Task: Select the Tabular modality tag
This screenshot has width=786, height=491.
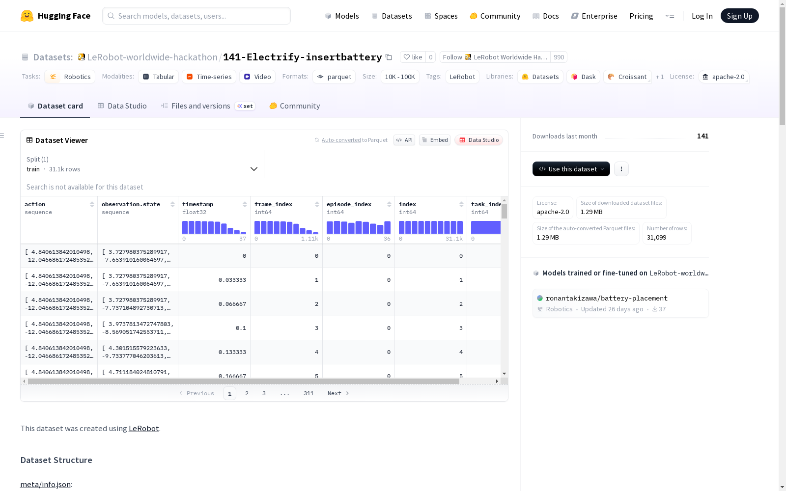Action: point(158,77)
